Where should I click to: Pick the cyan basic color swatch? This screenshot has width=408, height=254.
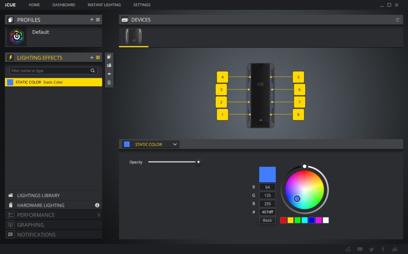[x=304, y=221]
